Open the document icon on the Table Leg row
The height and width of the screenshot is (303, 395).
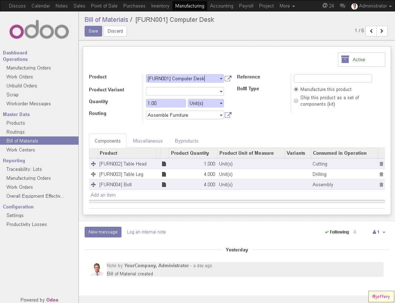pyautogui.click(x=164, y=174)
